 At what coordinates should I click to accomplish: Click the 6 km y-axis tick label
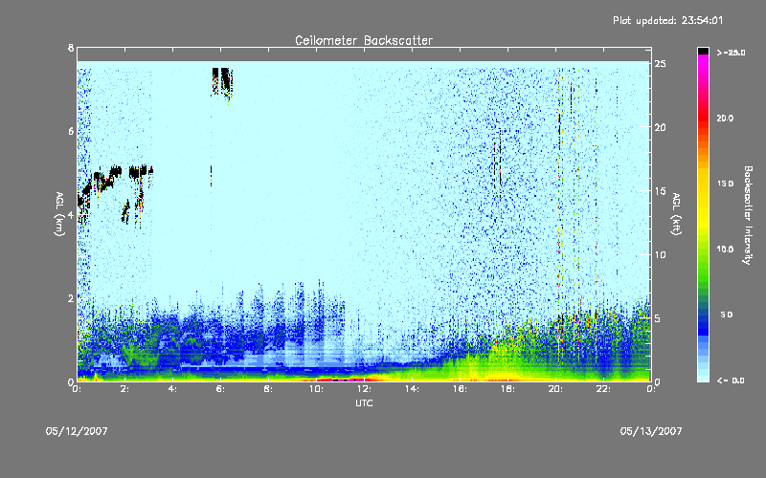coord(71,131)
